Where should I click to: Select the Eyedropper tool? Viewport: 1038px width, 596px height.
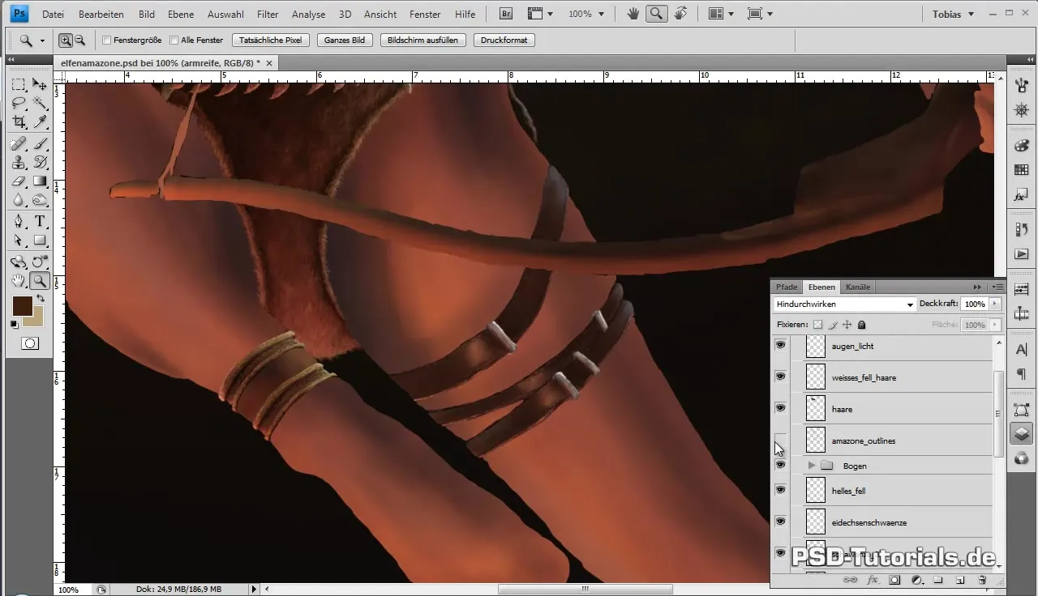[39, 122]
